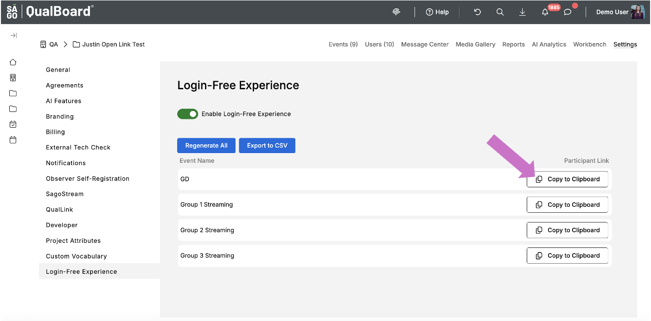
Task: Click the "Group 3 Streaming" event name
Action: pyautogui.click(x=207, y=255)
